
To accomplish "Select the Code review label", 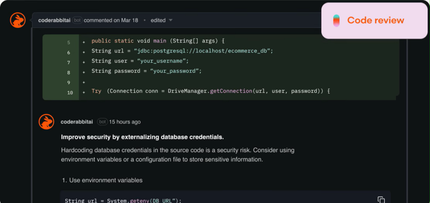I will [376, 20].
